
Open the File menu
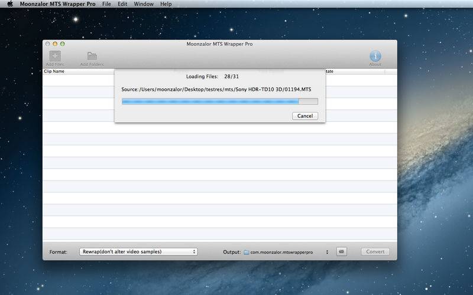(106, 4)
